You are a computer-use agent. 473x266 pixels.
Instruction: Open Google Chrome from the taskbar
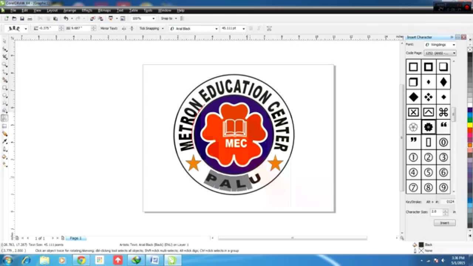tap(81, 260)
